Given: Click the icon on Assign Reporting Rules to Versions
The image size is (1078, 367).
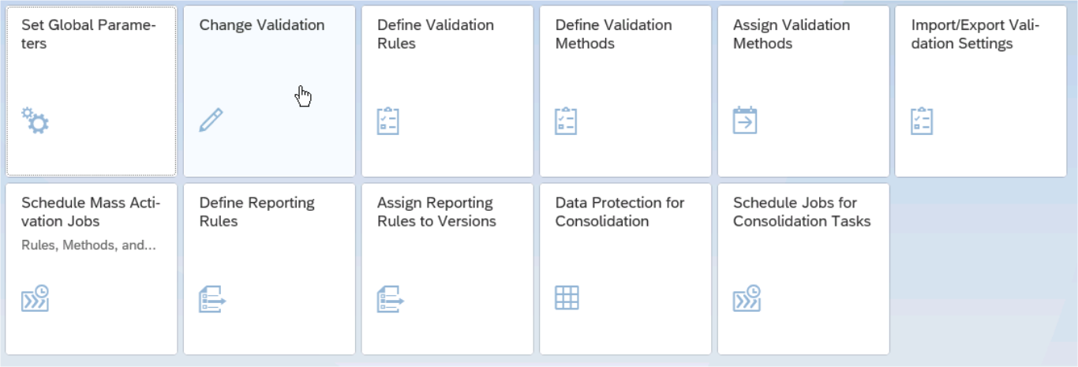Looking at the screenshot, I should tap(390, 299).
